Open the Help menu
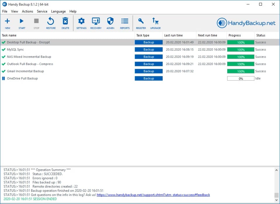Viewport: 280px width, 204px height. click(73, 11)
